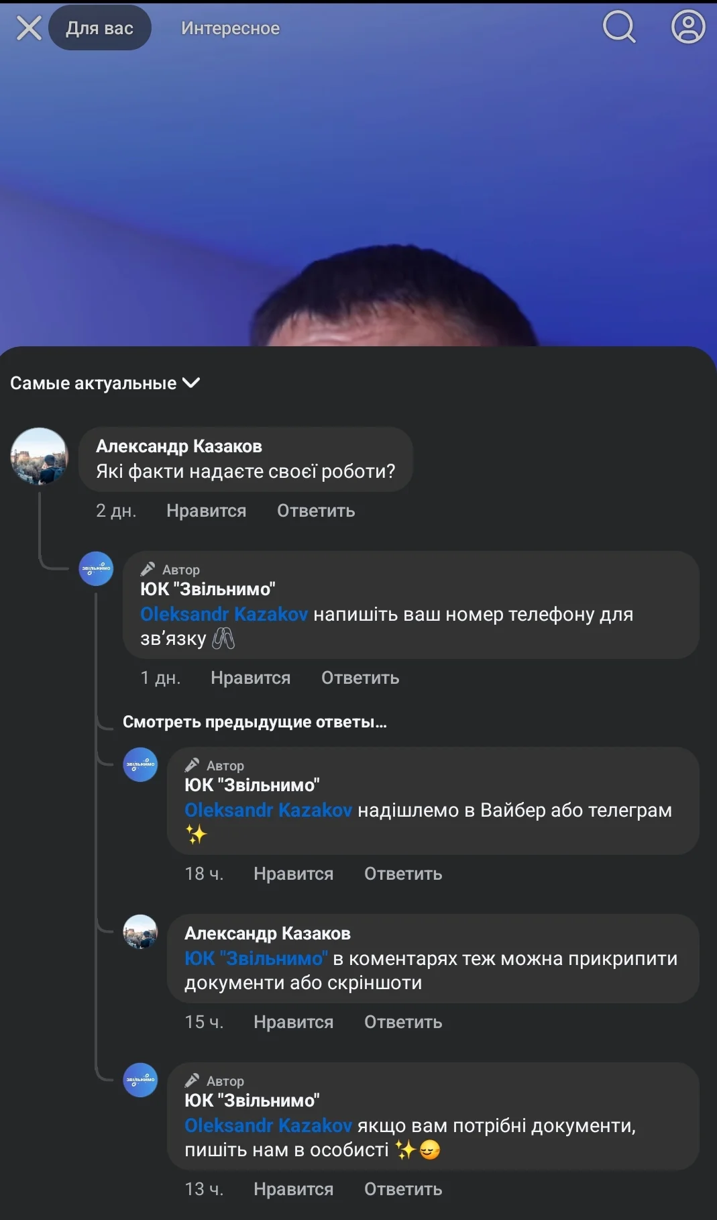Viewport: 717px width, 1220px height.
Task: Open the Oleksandr Kazakov mention link
Action: click(224, 613)
